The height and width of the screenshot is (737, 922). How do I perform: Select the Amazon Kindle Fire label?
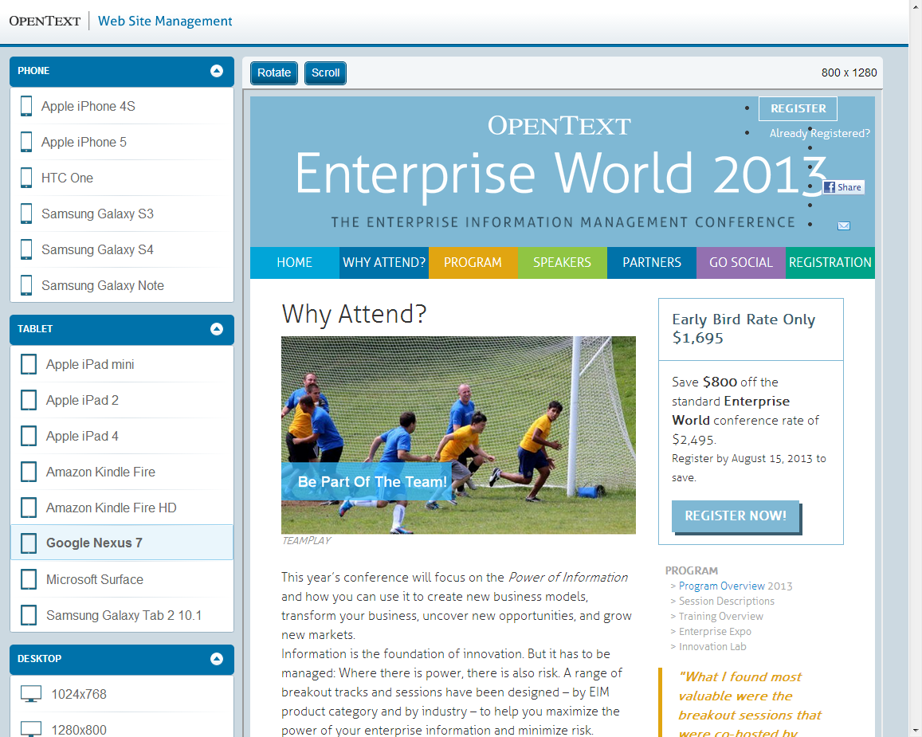(x=100, y=472)
